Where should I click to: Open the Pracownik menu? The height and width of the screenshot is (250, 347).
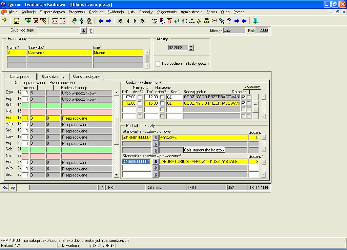[x=77, y=12]
